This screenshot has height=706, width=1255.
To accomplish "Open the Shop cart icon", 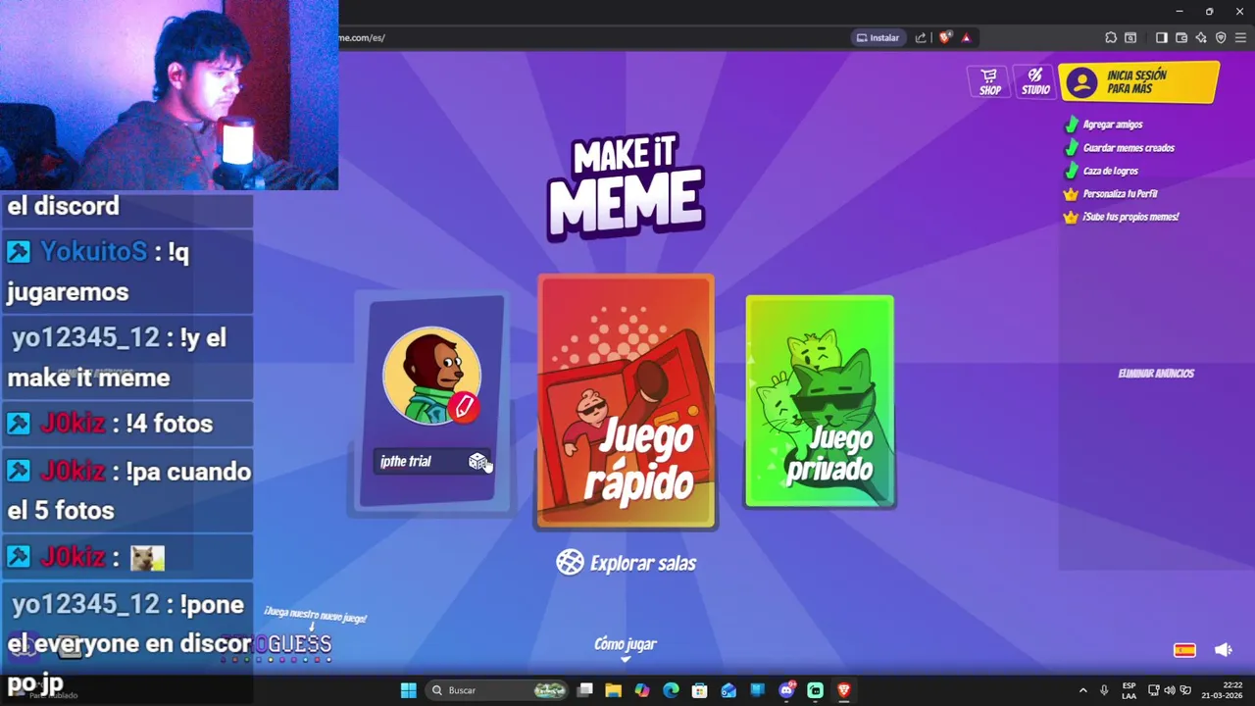I will pos(989,81).
